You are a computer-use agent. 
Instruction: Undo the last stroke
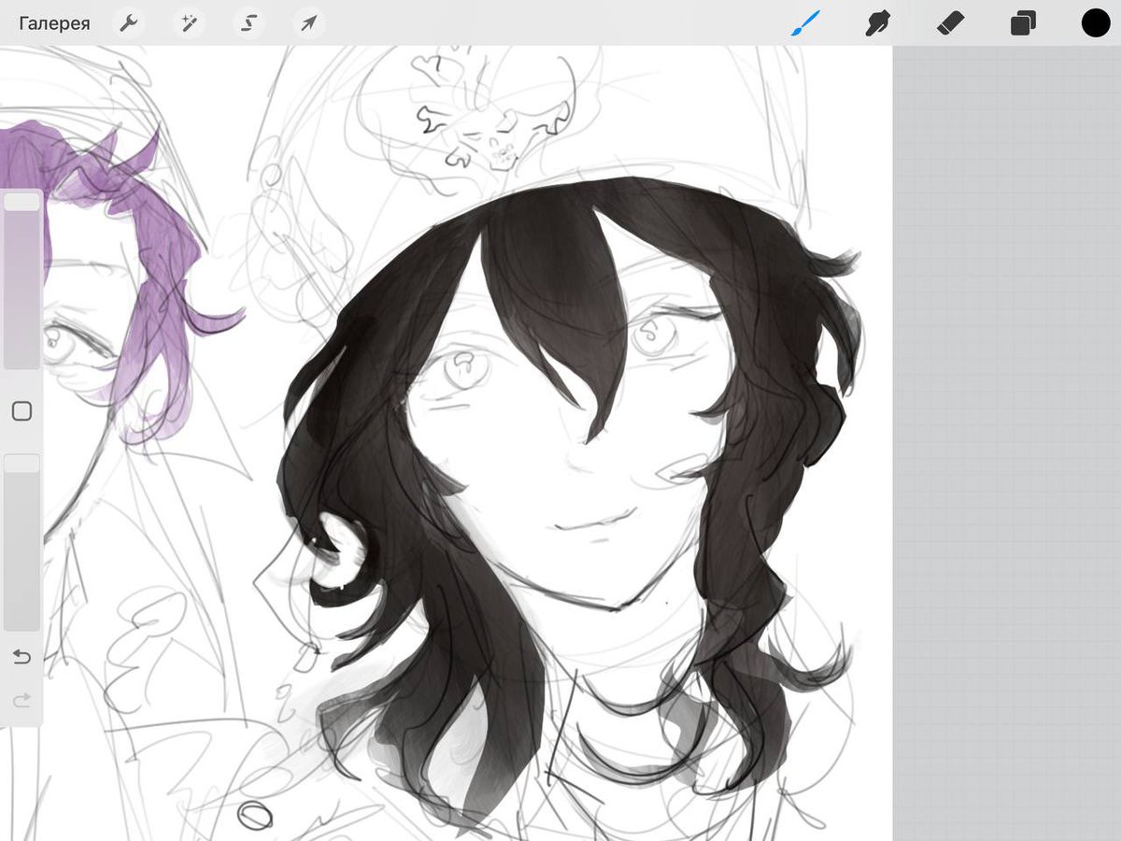point(21,657)
